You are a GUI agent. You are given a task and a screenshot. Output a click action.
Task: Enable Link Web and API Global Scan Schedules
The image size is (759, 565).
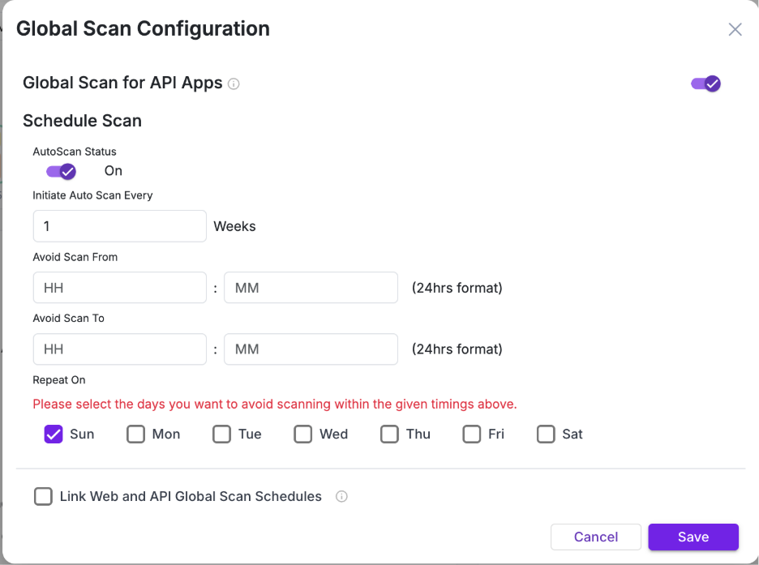tap(43, 496)
